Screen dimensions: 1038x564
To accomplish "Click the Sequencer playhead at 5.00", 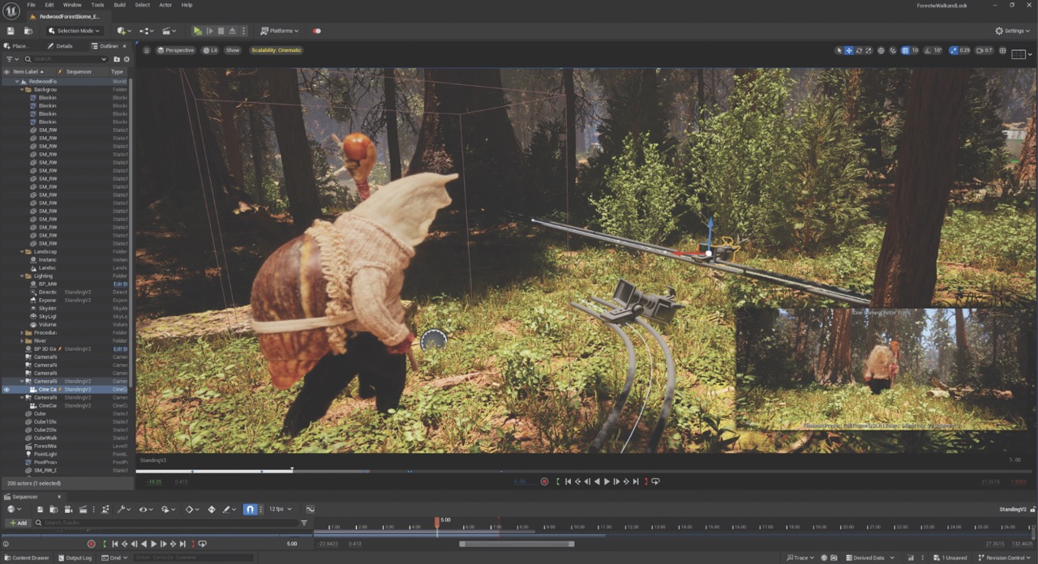I will point(437,523).
